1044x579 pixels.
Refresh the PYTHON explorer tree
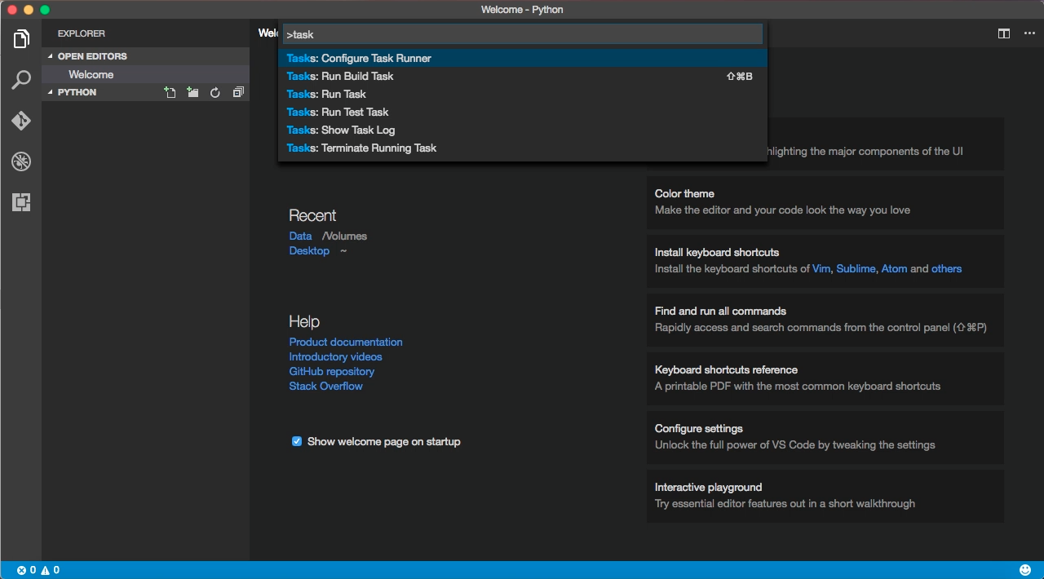215,92
